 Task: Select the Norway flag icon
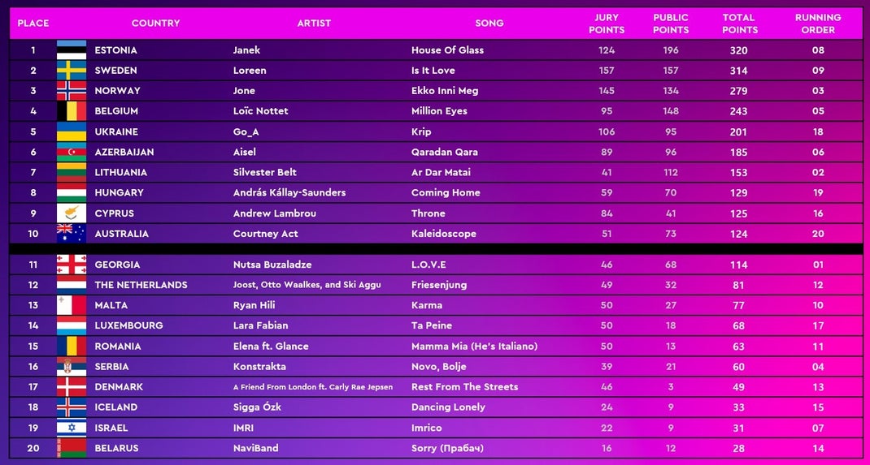tap(72, 91)
